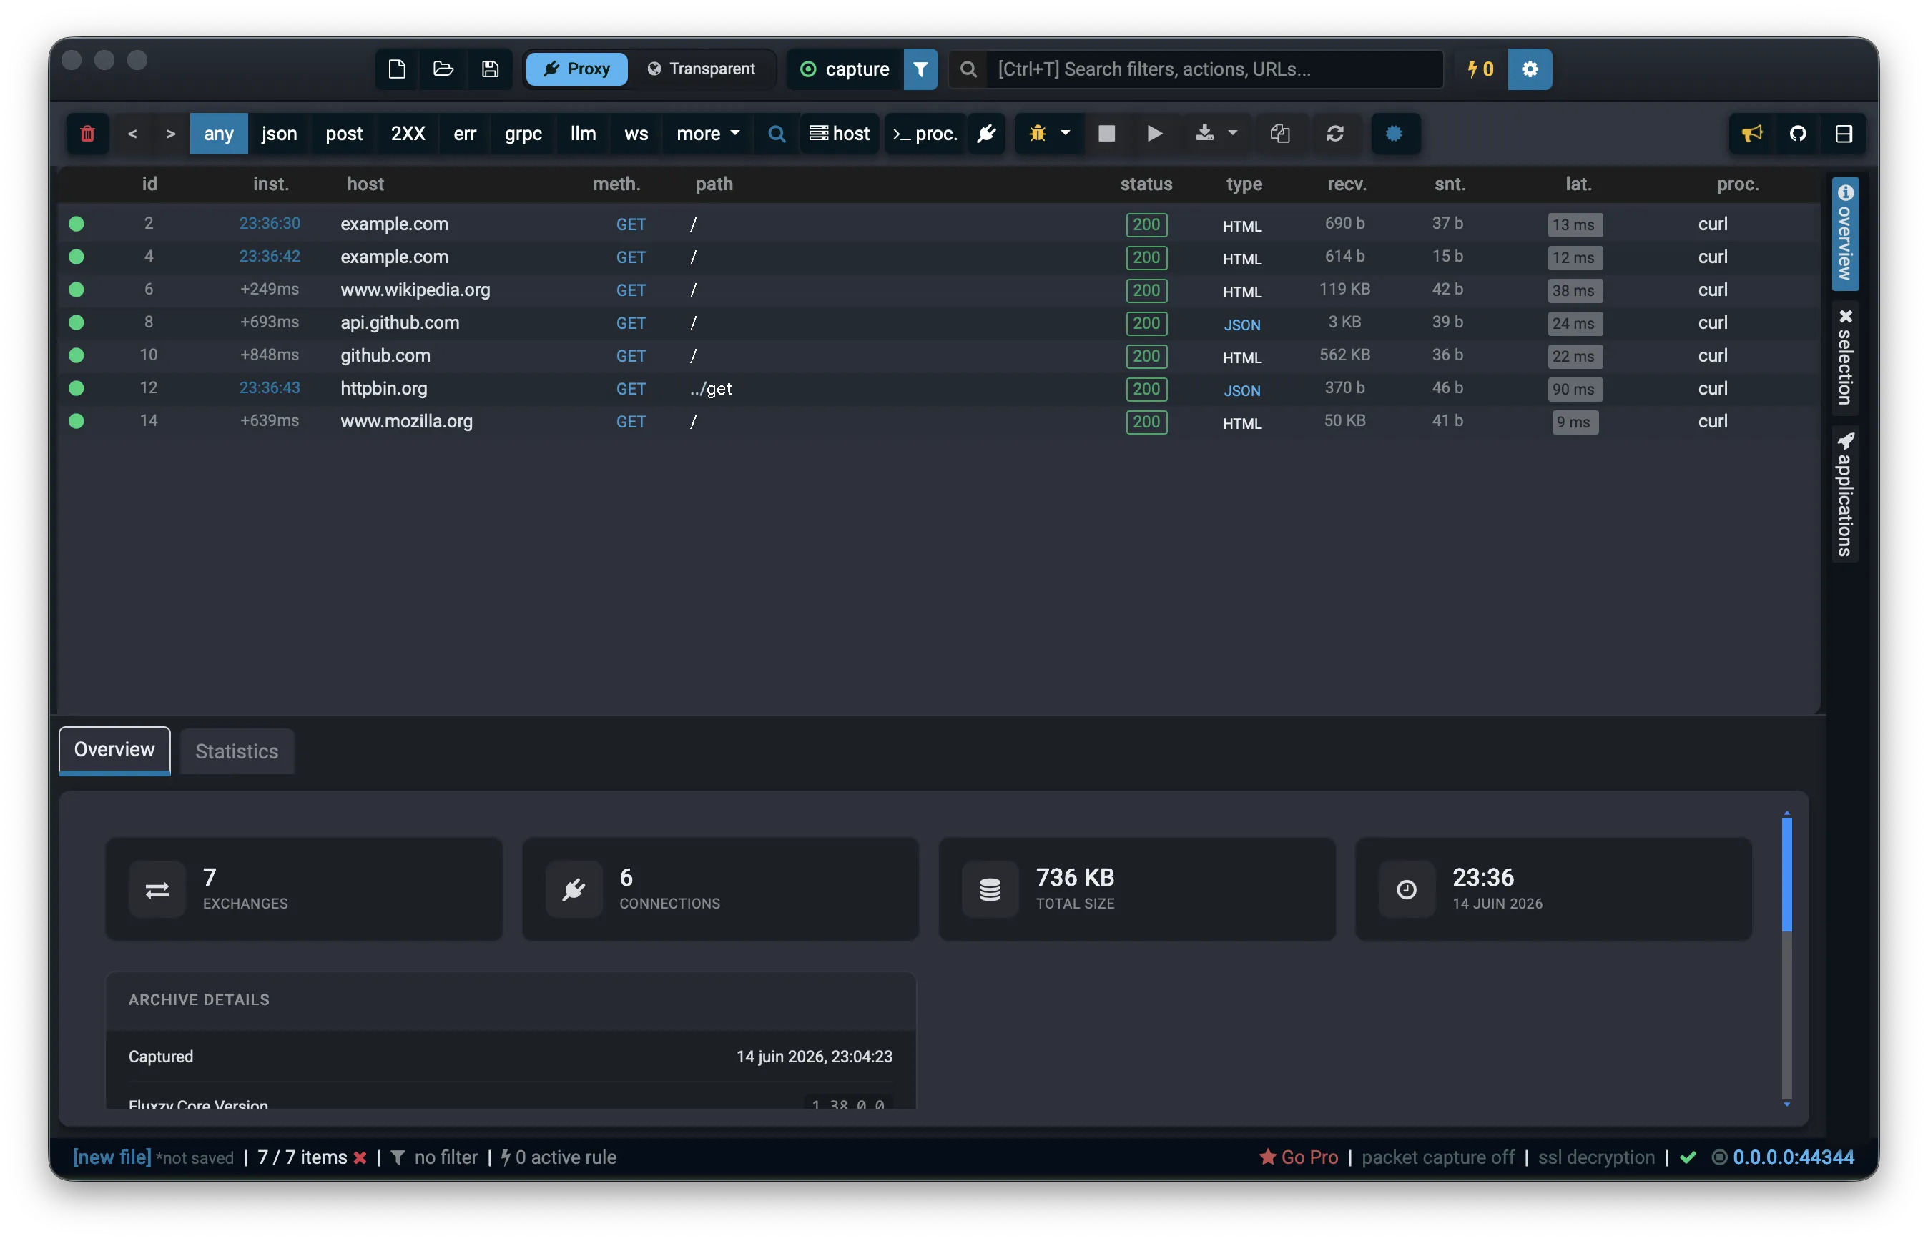Delete all exchanges with the red trash icon
Screen dimensions: 1928x1241
[x=88, y=134]
